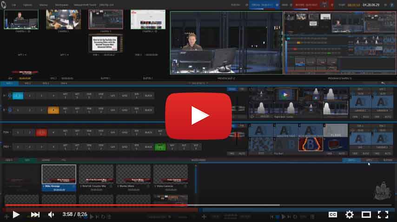Click the large red YouTube play button
The width and height of the screenshot is (397, 222).
point(198,116)
